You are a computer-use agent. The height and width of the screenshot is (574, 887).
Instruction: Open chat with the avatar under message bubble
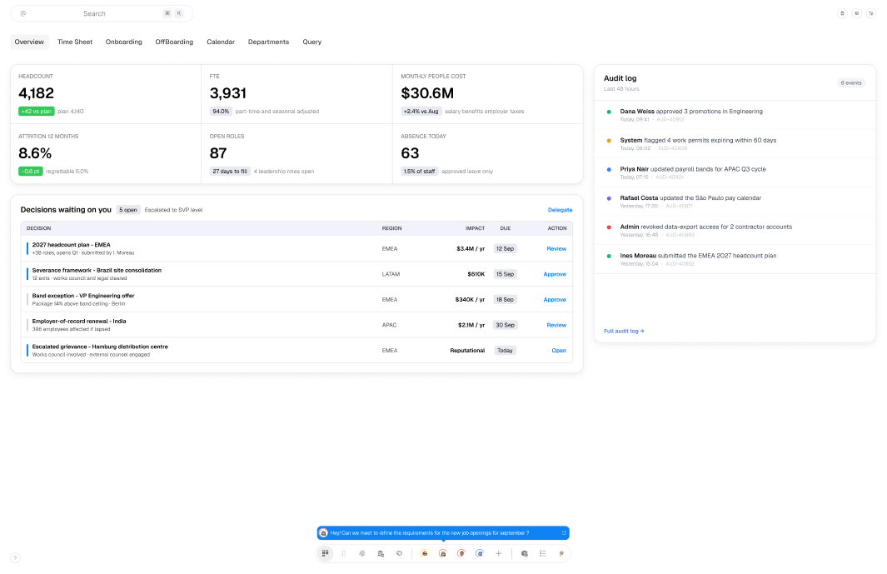[443, 553]
